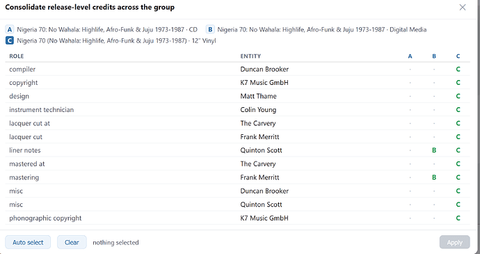Click the Auto select button
Screen dimensions: 480x254
pyautogui.click(x=28, y=242)
